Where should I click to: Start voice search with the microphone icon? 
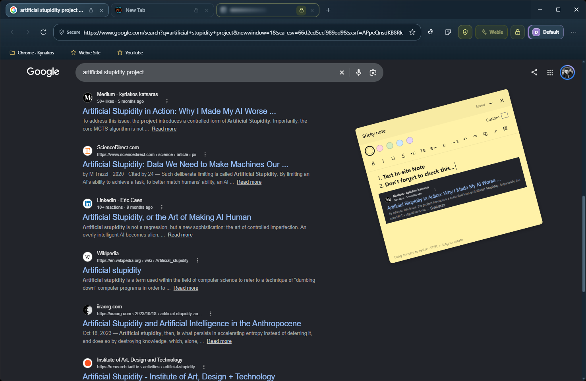[358, 72]
